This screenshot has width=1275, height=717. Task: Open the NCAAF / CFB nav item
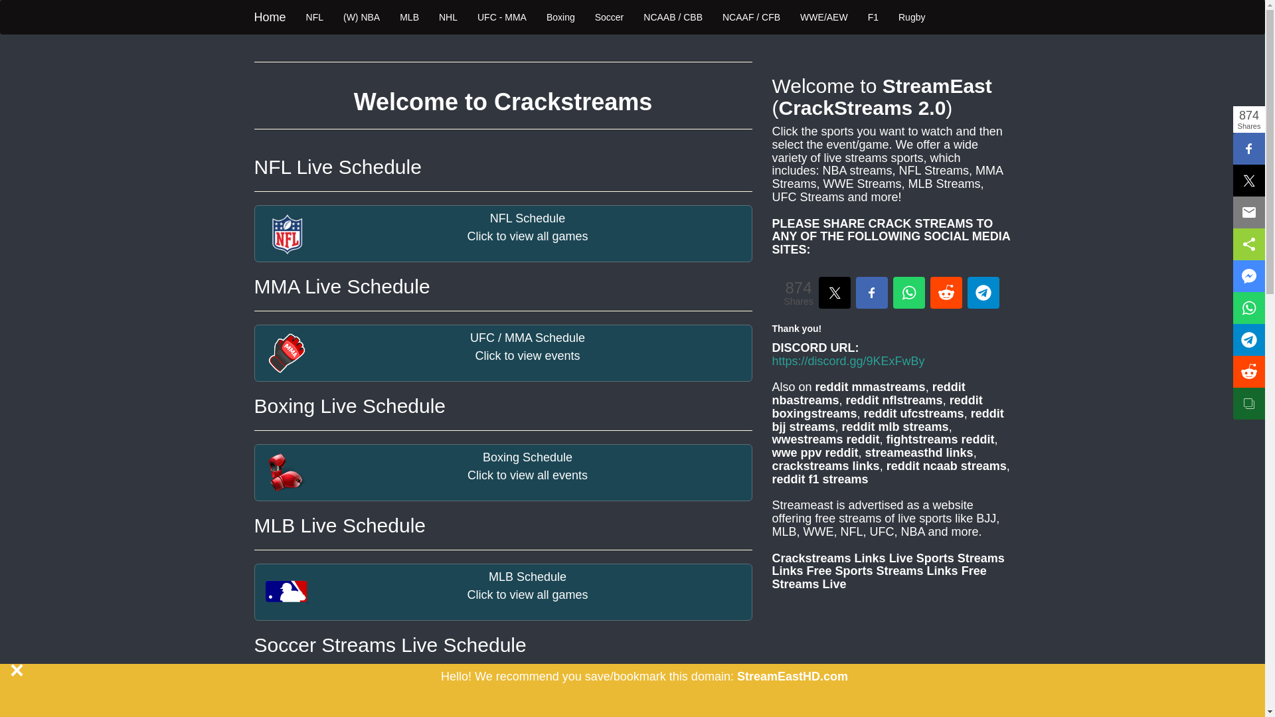point(751,17)
